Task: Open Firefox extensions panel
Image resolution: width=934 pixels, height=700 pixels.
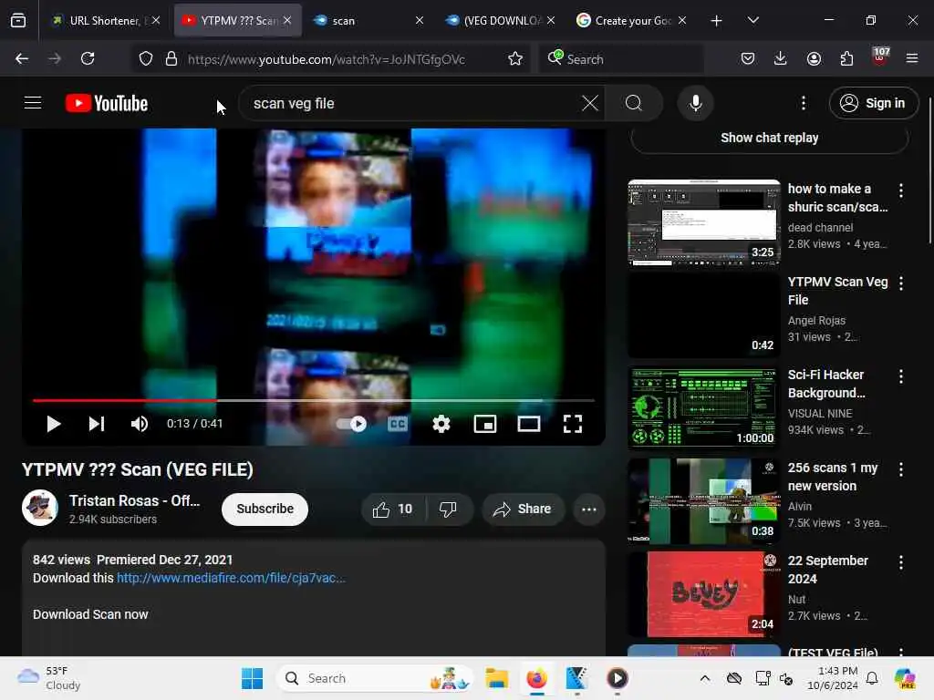Action: click(x=846, y=58)
